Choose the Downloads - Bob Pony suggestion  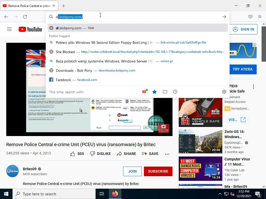point(138,70)
